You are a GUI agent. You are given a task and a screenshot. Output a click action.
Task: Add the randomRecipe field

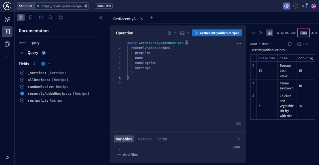(x=22, y=86)
